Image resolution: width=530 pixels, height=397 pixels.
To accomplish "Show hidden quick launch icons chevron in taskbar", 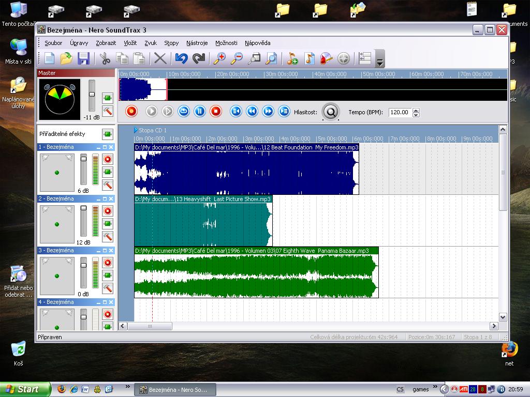I will coord(127,387).
